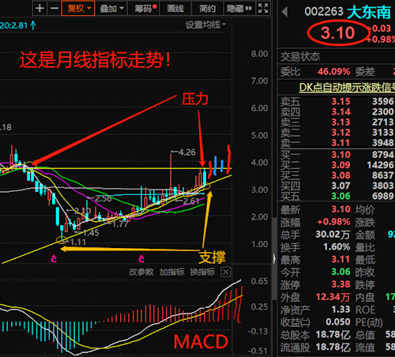This screenshot has height=357, width=395.
Task: Toggle 简约 simplified mode
Action: point(208,9)
